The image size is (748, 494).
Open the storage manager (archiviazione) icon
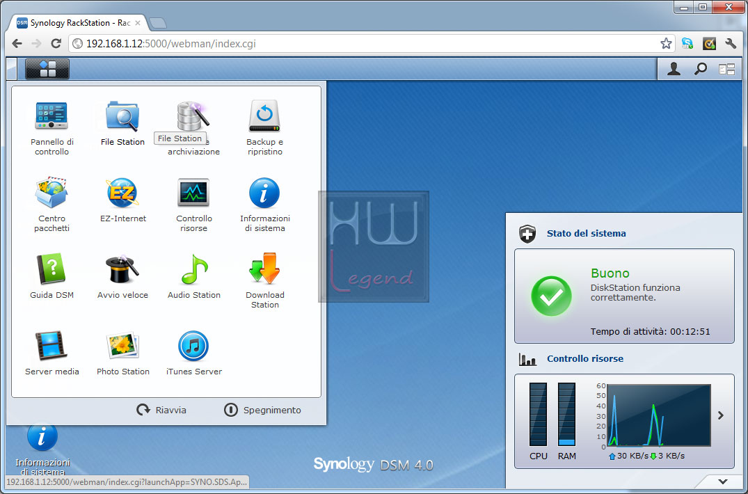point(193,127)
